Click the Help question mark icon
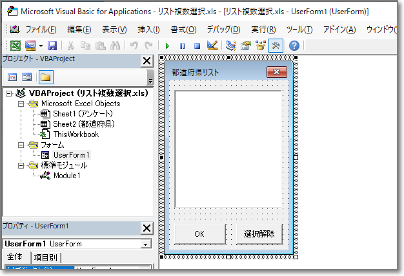 pos(294,46)
